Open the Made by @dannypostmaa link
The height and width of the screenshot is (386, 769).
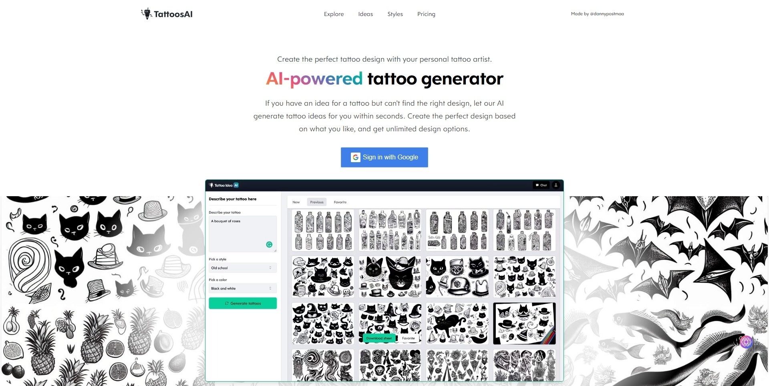coord(597,14)
